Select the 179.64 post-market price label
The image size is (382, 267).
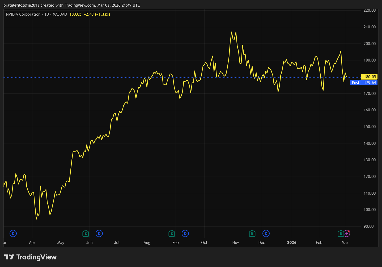(x=370, y=83)
